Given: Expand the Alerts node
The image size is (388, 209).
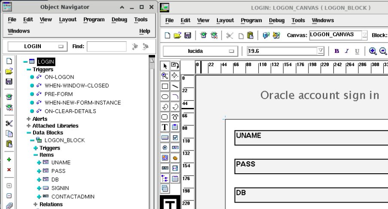Looking at the screenshot, I should (x=28, y=119).
